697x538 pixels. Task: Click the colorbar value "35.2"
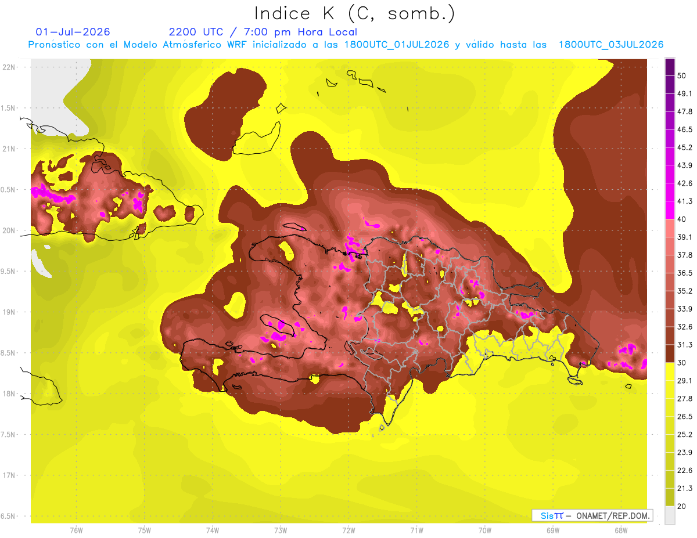(685, 291)
